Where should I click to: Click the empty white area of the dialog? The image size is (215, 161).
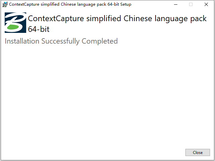tap(107, 96)
